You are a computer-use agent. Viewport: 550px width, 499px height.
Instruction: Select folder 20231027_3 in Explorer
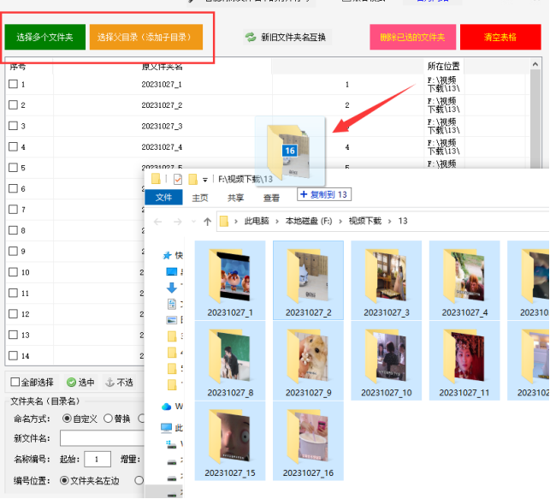click(x=386, y=280)
